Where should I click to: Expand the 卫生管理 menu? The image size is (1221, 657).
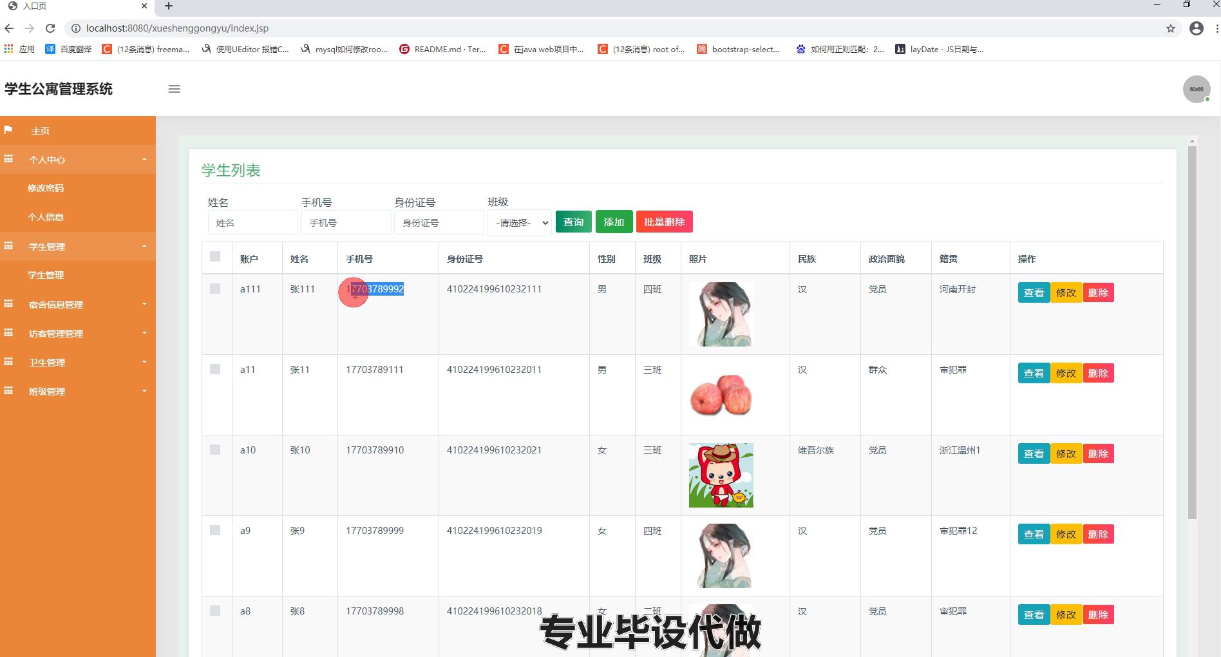pyautogui.click(x=78, y=362)
